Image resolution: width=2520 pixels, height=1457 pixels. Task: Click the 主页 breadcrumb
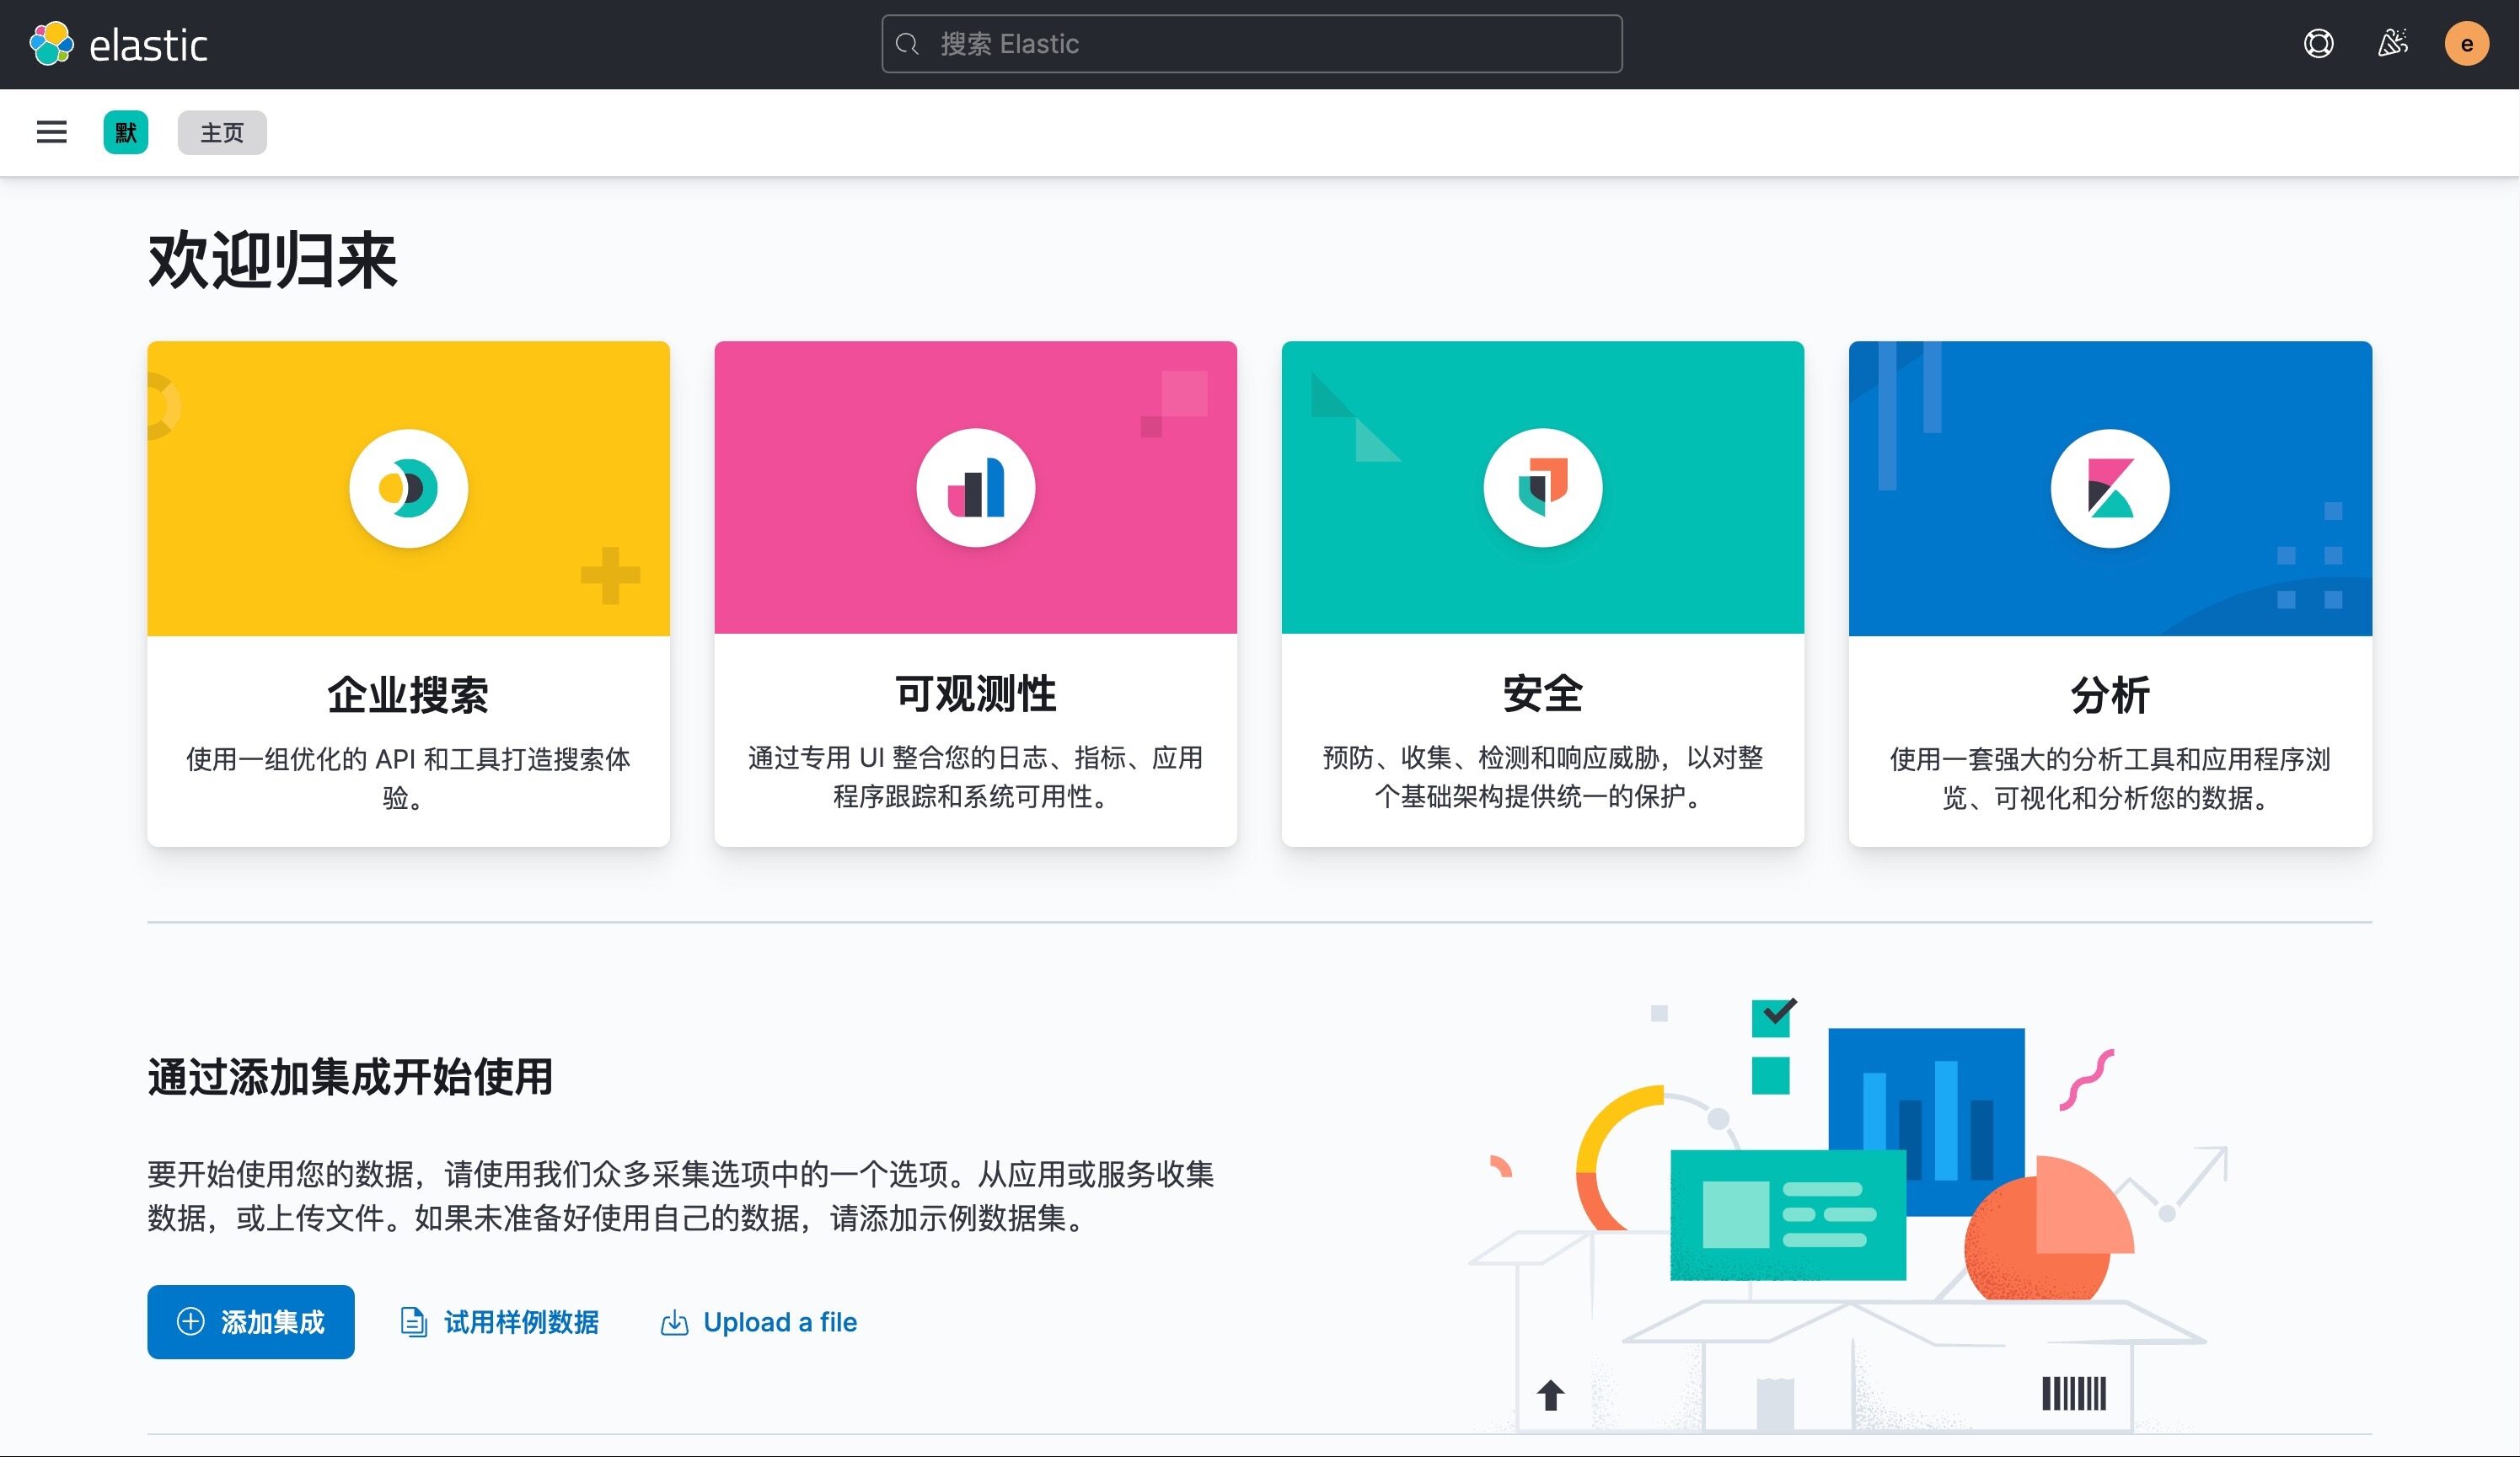click(222, 132)
